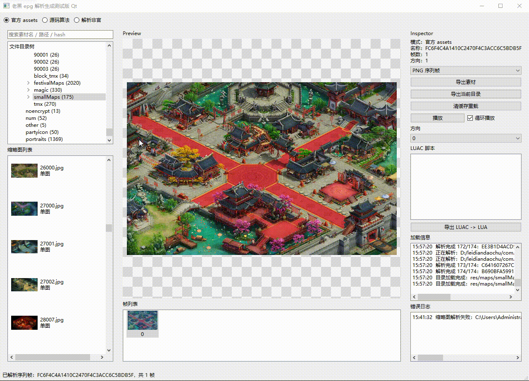Select the block_tmx (34) folder

[51, 76]
